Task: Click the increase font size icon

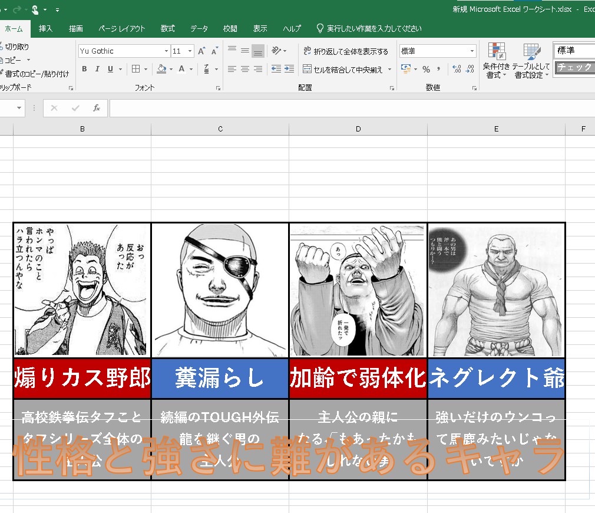Action: (201, 51)
